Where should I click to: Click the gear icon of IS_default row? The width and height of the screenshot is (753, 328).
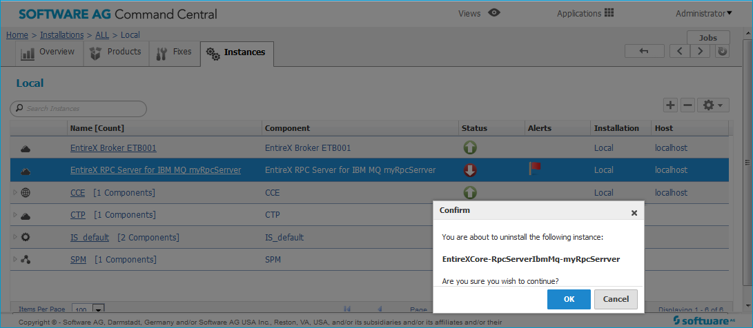coord(26,237)
